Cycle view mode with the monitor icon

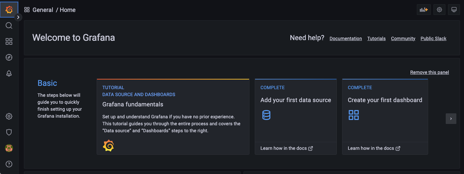pos(454,10)
